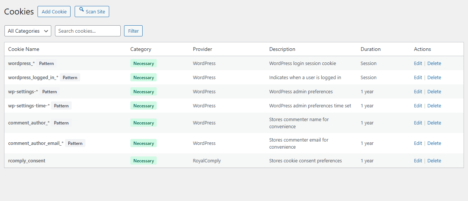Image resolution: width=468 pixels, height=201 pixels.
Task: Edit the rcomply_consent cookie
Action: (x=418, y=161)
